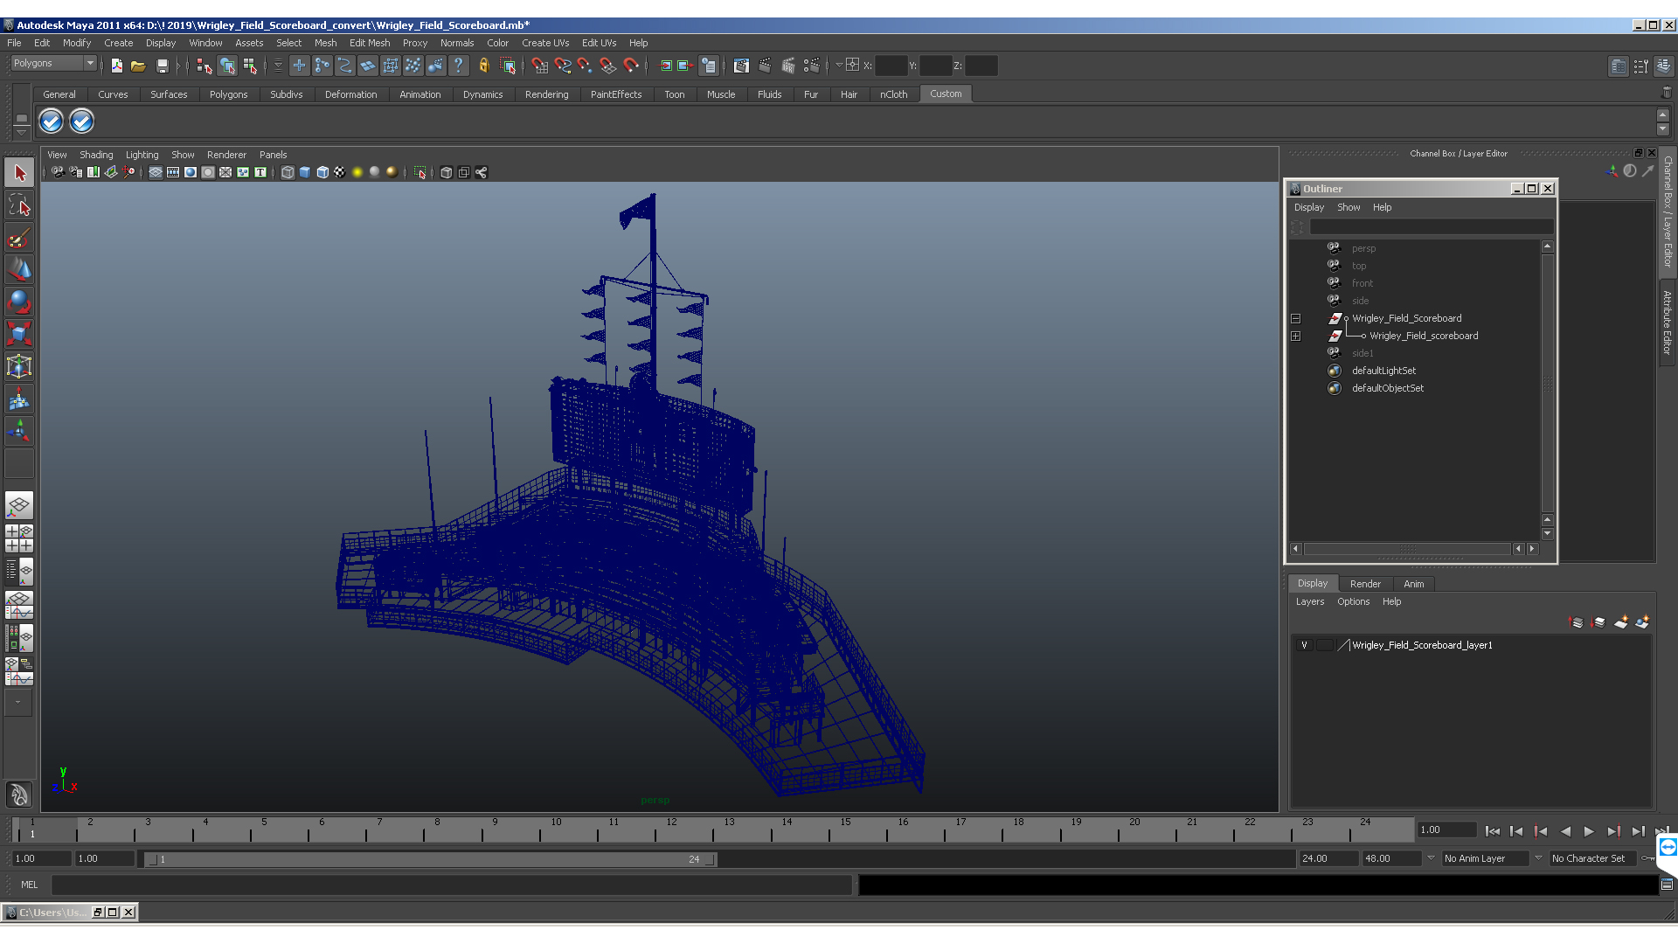Activate the Lasso select tool
The width and height of the screenshot is (1678, 944).
pos(19,205)
